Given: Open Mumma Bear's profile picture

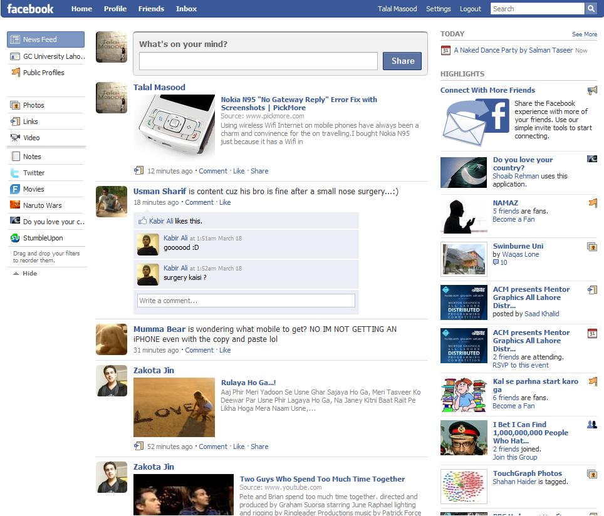Looking at the screenshot, I should tap(112, 339).
